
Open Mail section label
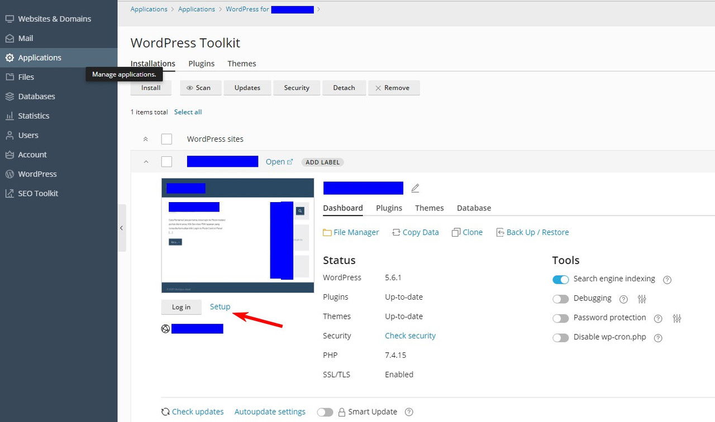[x=26, y=39]
